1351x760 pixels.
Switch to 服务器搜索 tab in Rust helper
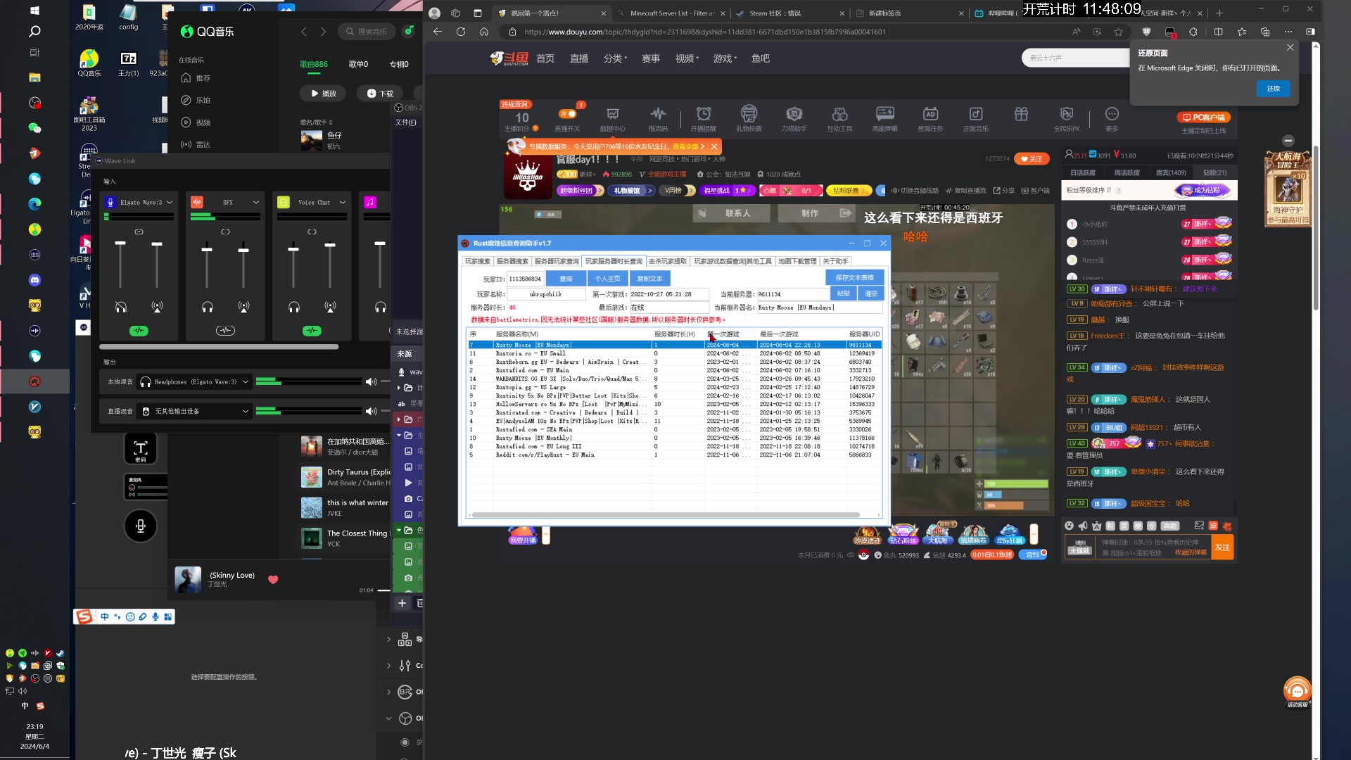512,261
